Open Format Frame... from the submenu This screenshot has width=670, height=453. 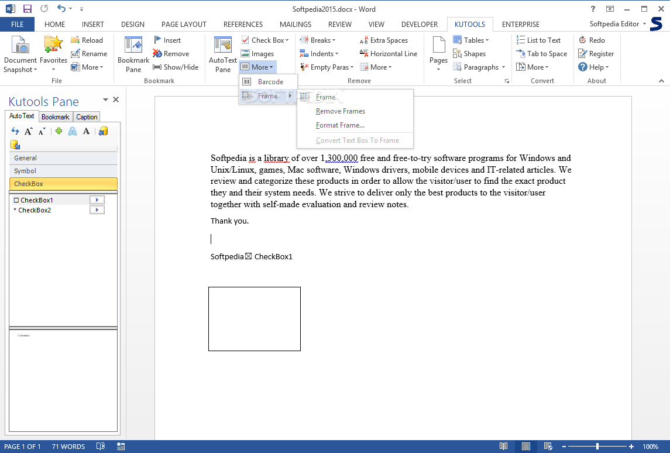355,125
